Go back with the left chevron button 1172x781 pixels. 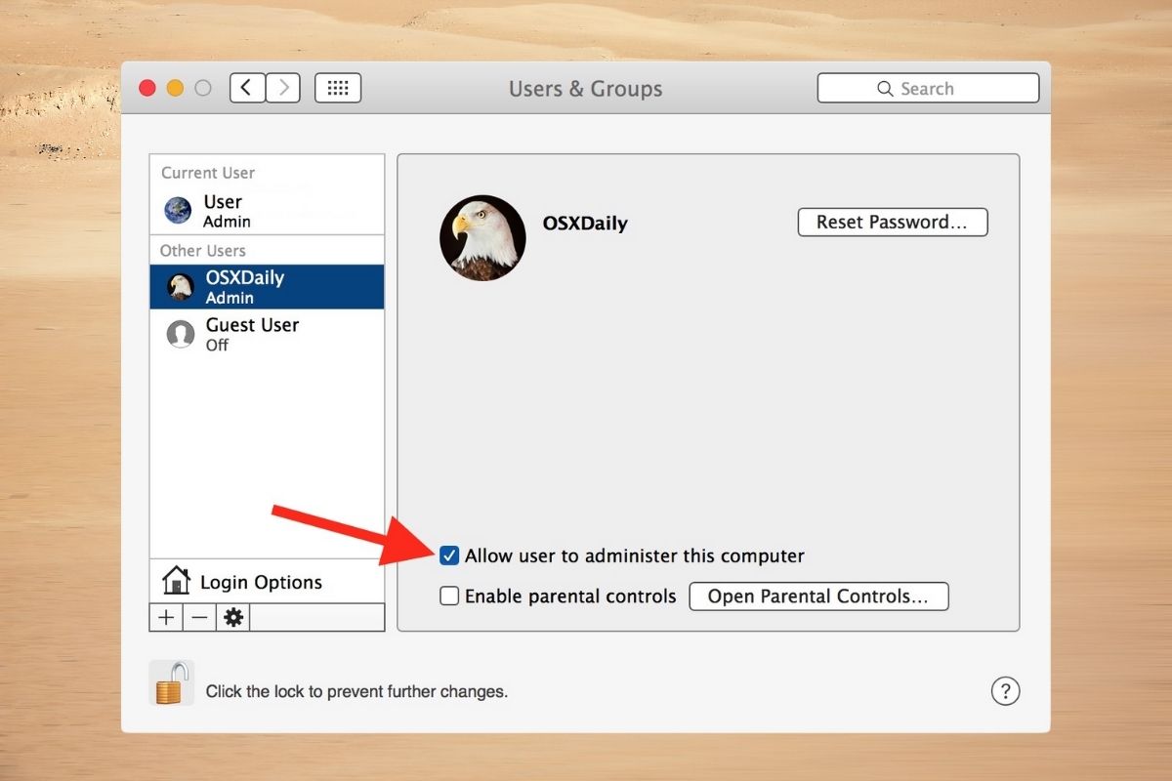click(x=247, y=88)
